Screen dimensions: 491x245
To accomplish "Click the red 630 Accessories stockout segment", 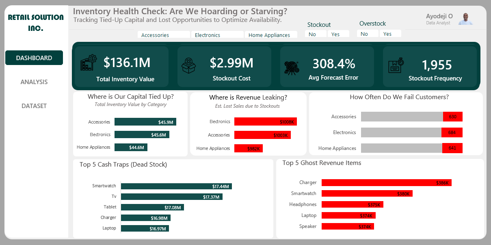I will tap(453, 117).
